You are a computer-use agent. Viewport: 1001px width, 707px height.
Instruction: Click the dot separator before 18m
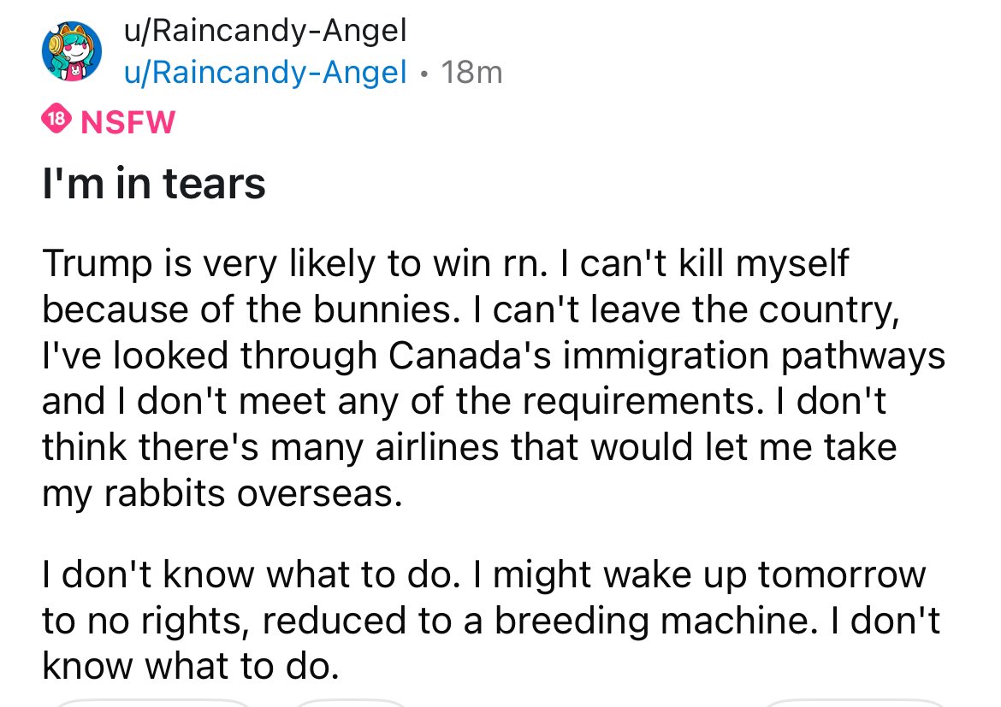pyautogui.click(x=425, y=74)
